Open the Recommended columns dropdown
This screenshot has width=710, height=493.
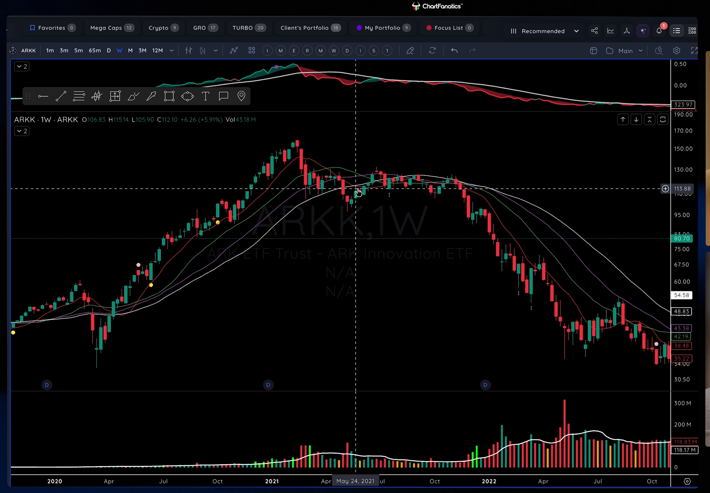544,31
